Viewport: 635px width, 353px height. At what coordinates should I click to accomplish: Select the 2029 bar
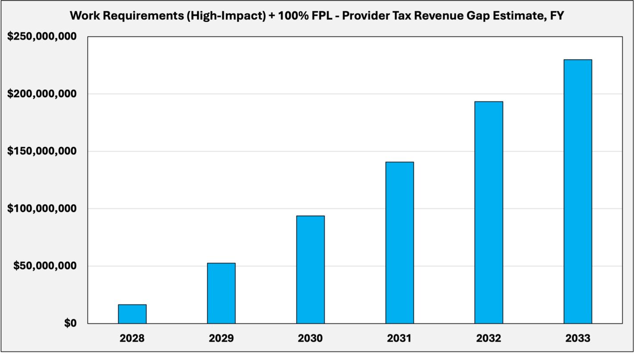pos(221,293)
